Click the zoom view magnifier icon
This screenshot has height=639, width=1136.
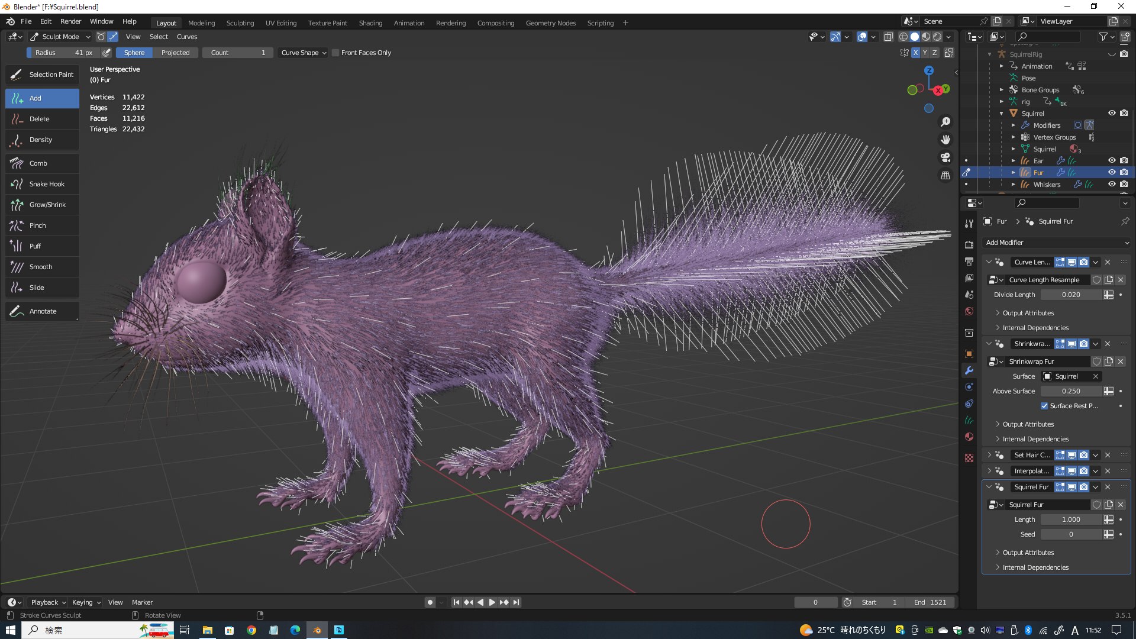[945, 122]
